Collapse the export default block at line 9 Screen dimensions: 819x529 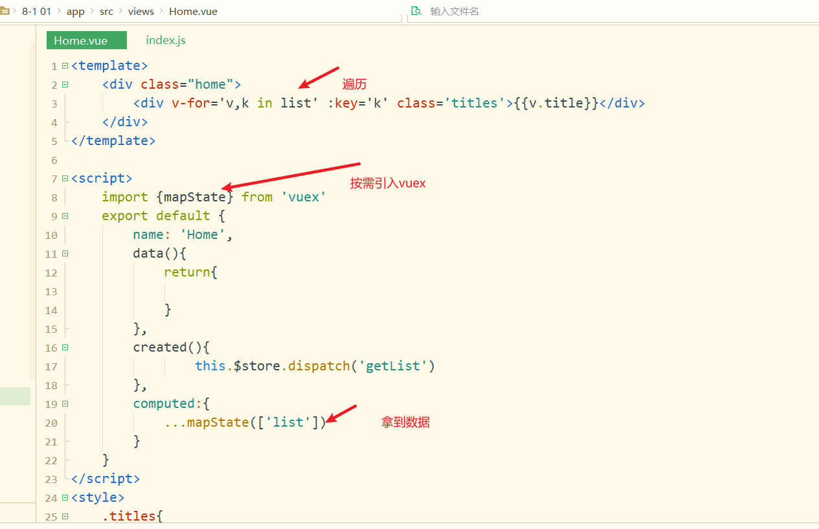(65, 216)
